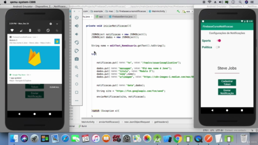The image size is (258, 145).
Task: Open the app run configuration dropdown
Action: (188, 11)
